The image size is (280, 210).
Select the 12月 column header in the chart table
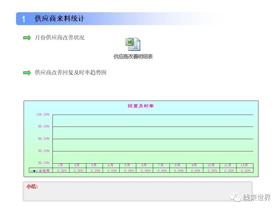244,165
